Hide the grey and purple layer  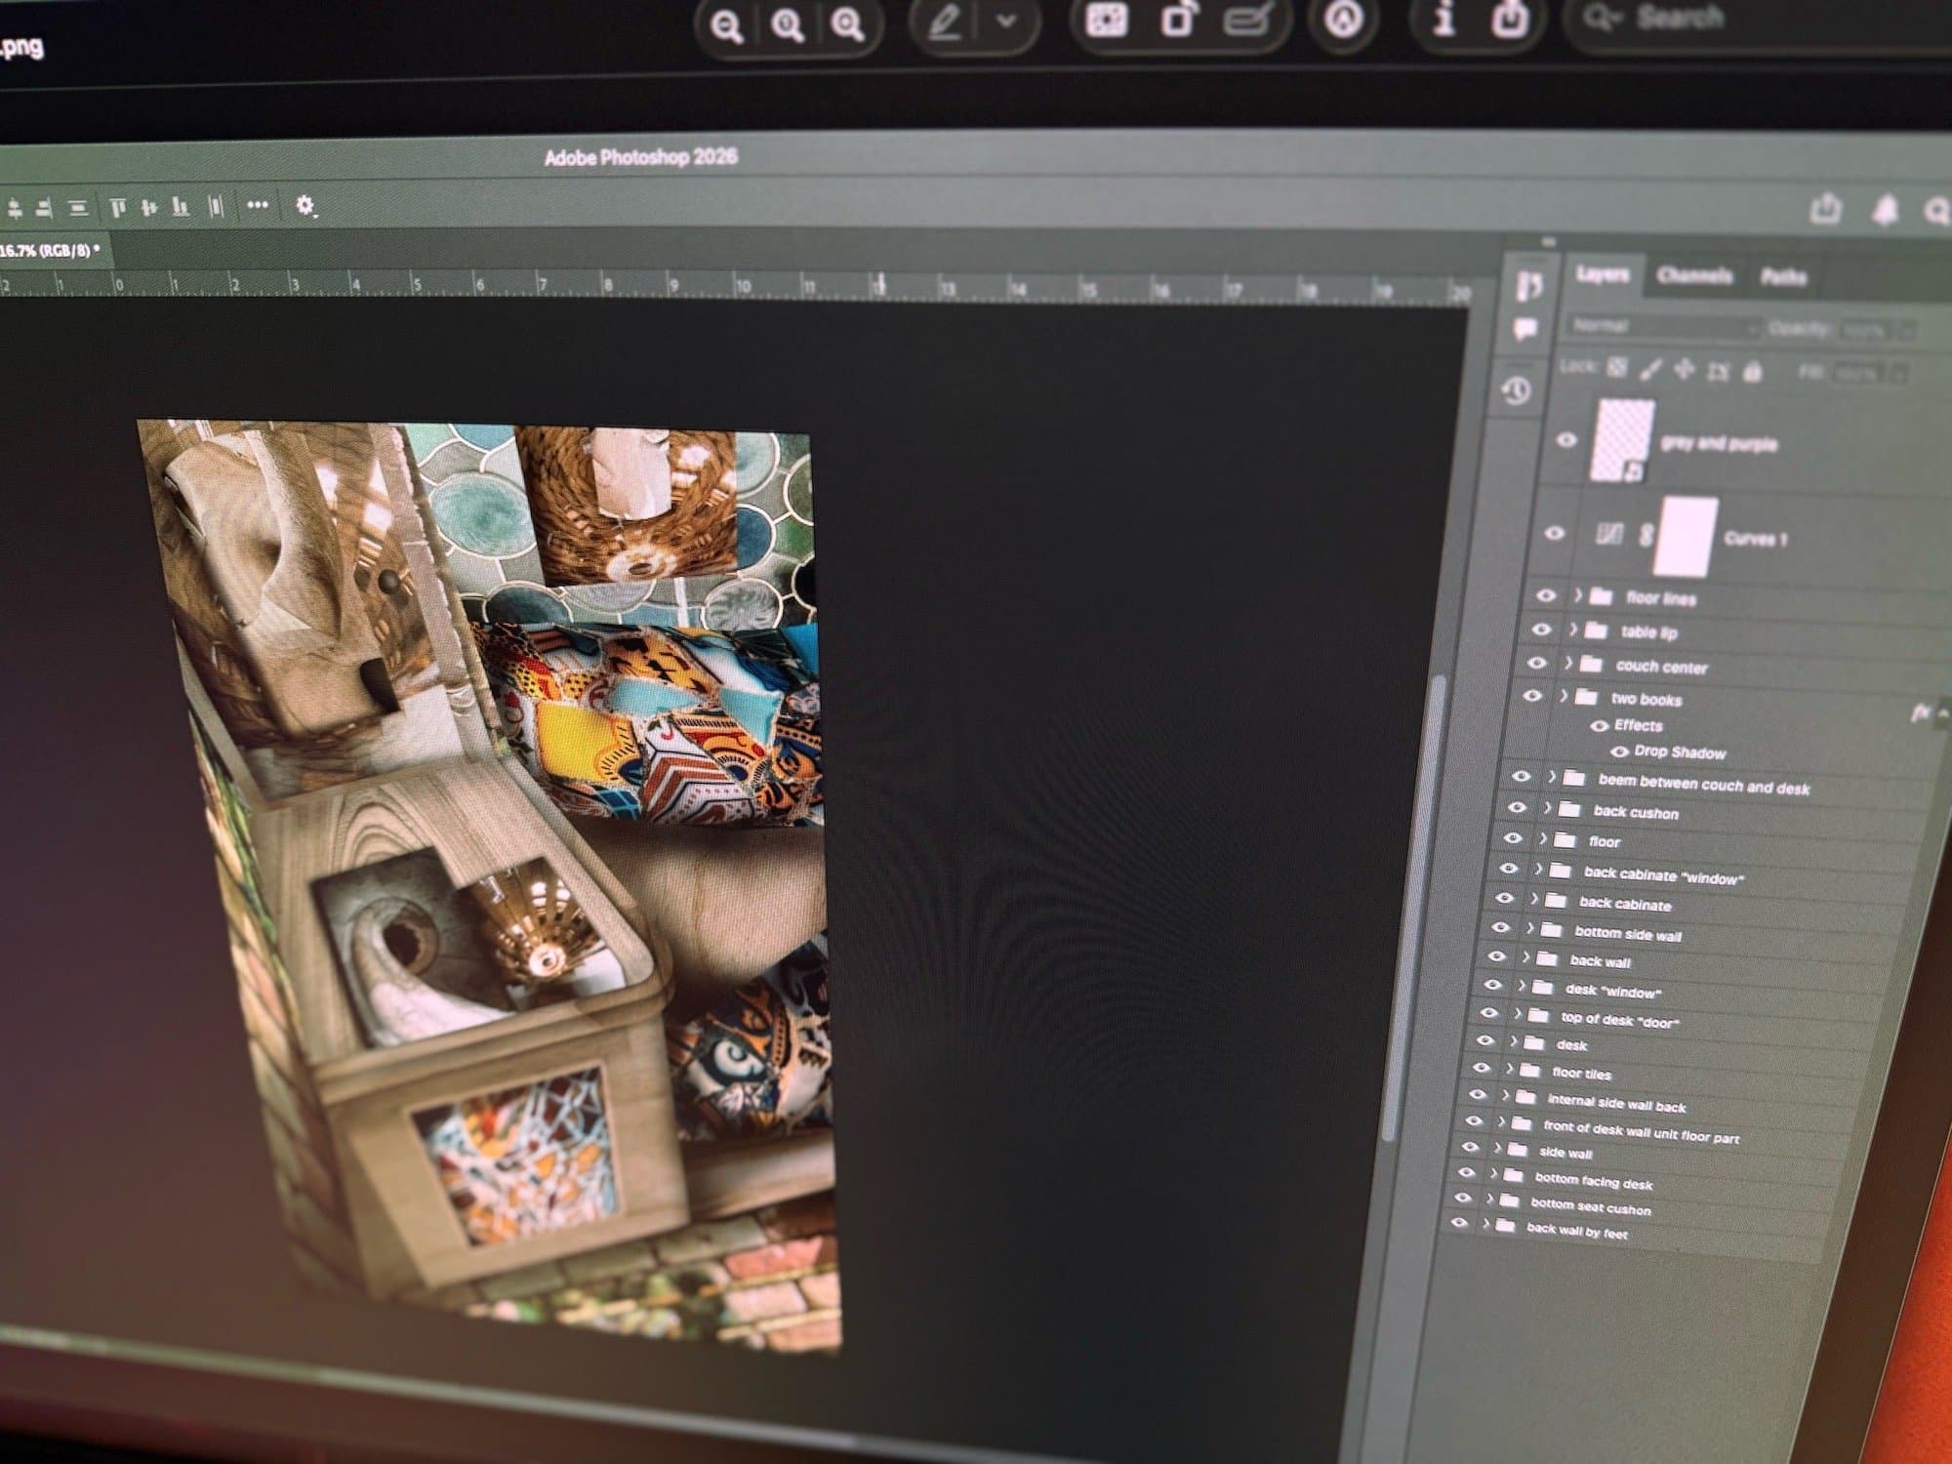[1566, 440]
